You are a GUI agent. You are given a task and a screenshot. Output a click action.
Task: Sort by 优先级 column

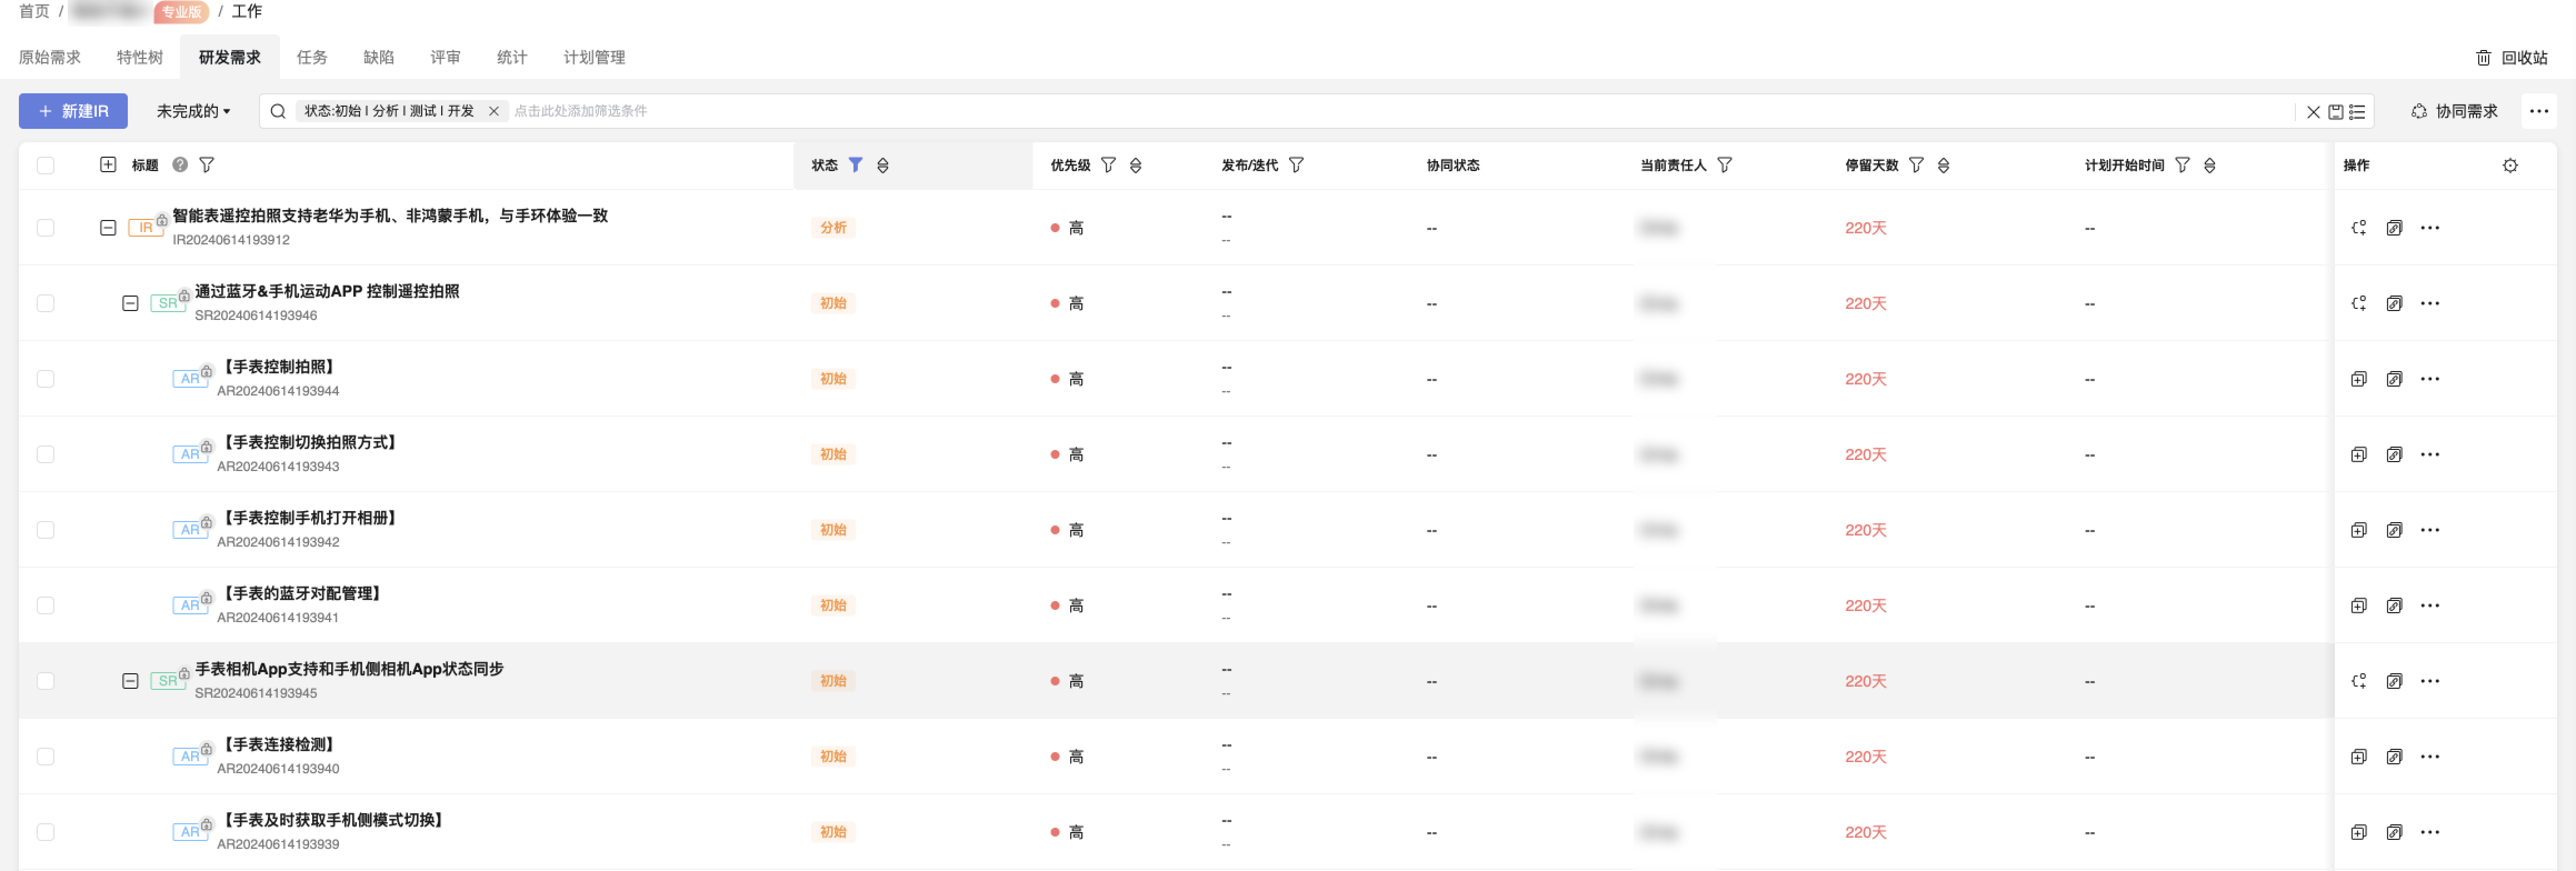click(x=1136, y=166)
